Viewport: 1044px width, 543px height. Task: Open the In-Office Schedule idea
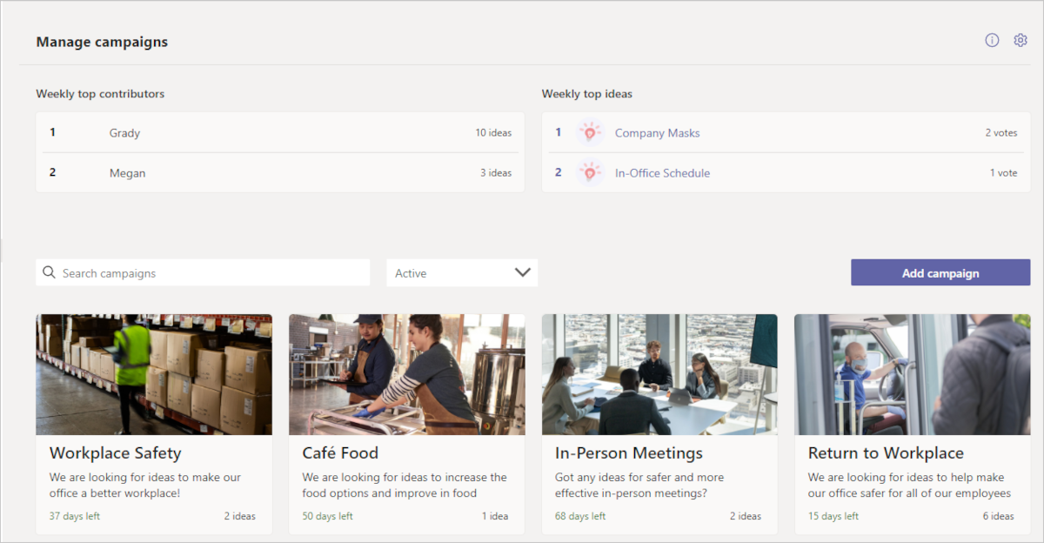[x=662, y=172]
